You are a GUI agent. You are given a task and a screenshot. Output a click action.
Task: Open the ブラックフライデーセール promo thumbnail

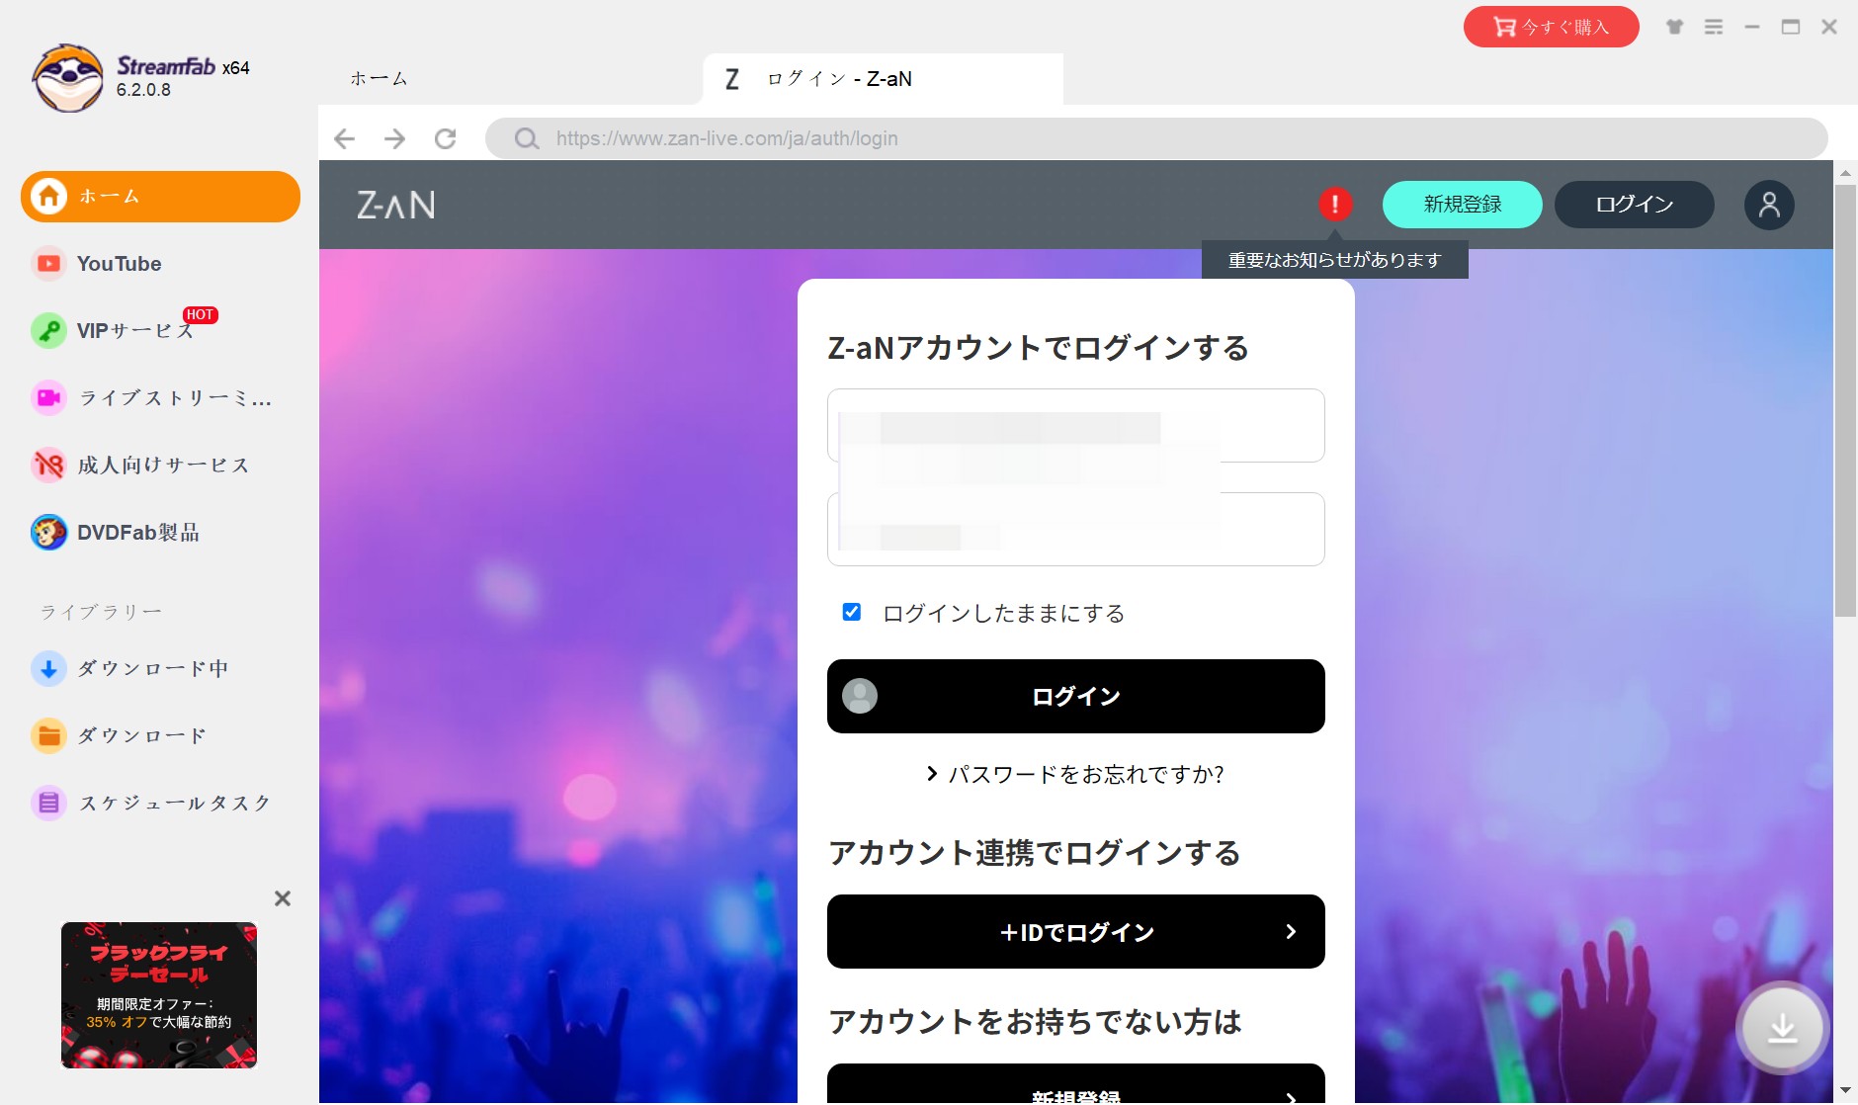[x=159, y=995]
